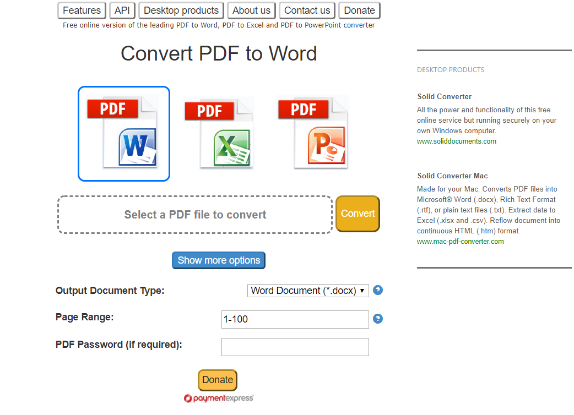Image resolution: width=574 pixels, height=415 pixels.
Task: Click help icon next to Page Range
Action: pos(378,319)
